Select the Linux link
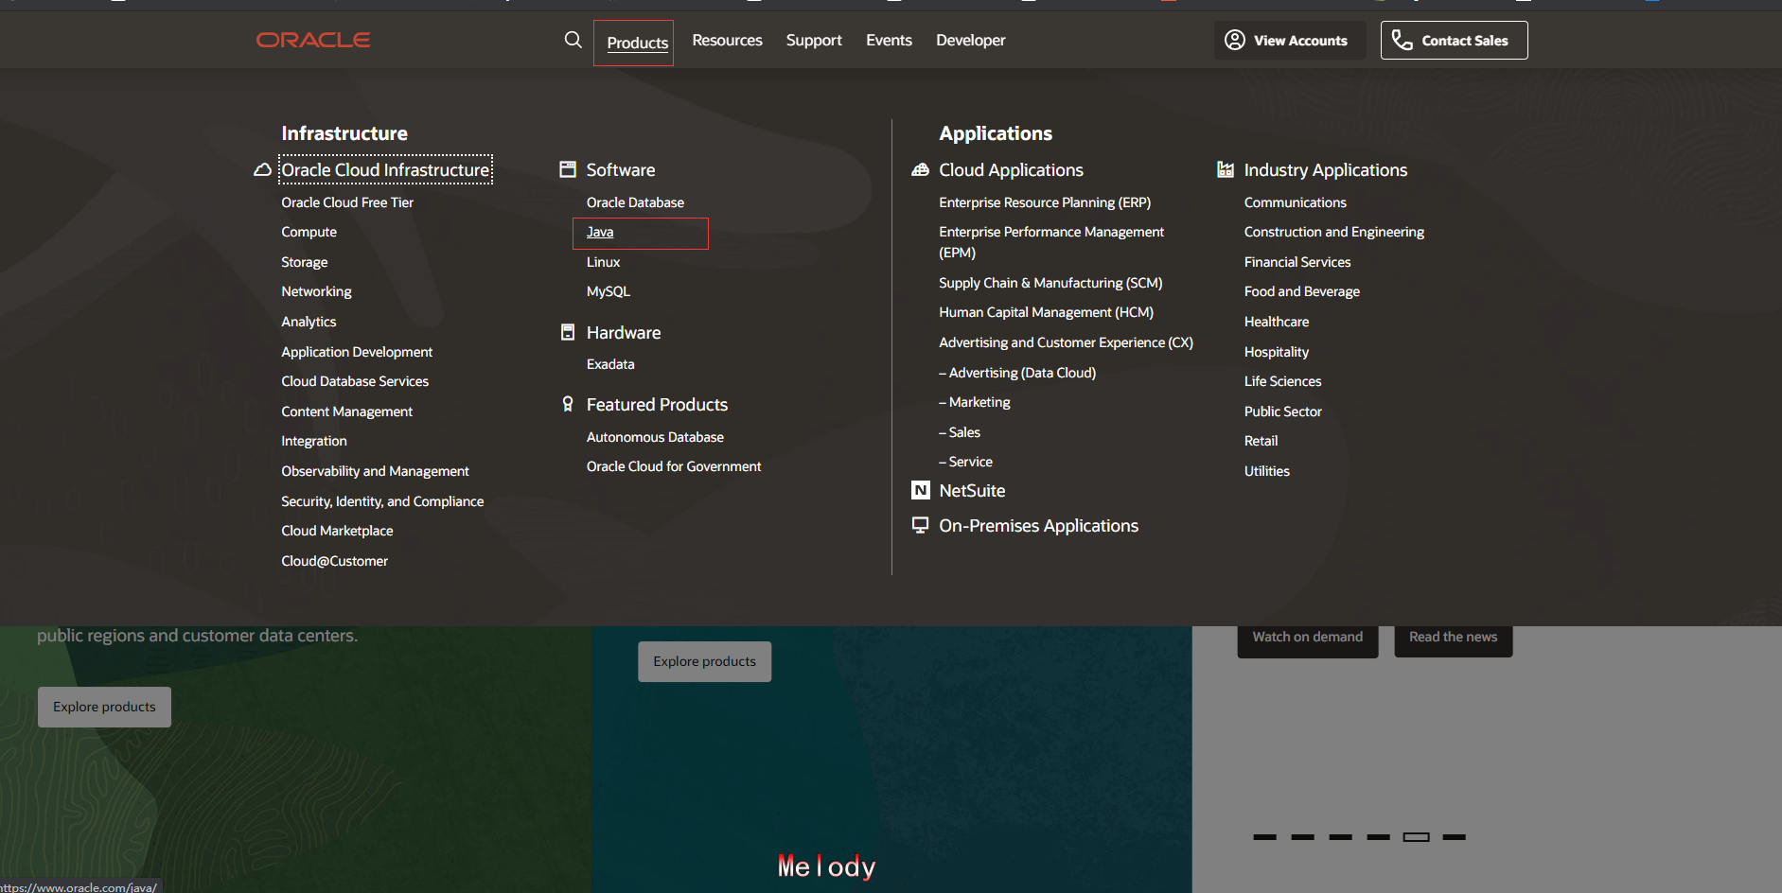Viewport: 1782px width, 893px height. pos(603,262)
